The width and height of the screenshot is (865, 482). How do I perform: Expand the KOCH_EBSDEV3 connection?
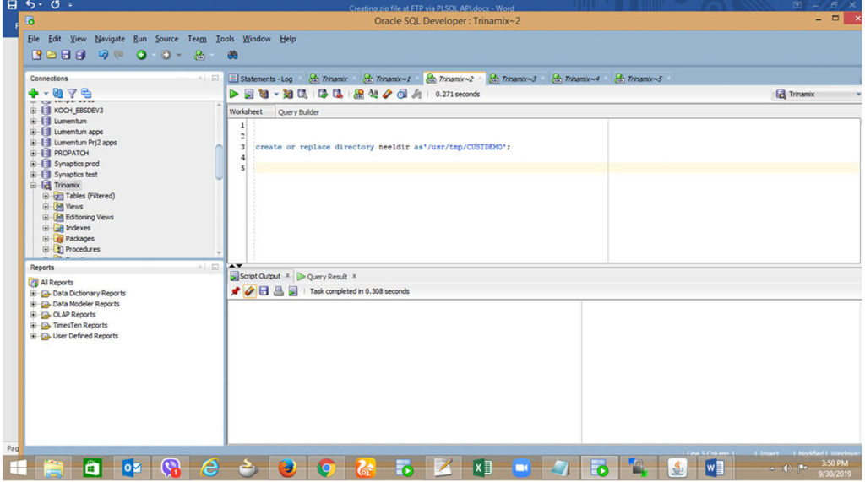click(33, 111)
